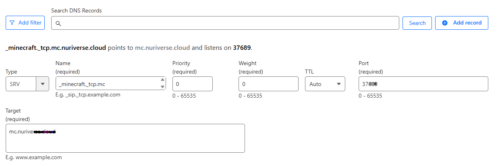Click the up arrow in Name field
Screen dimensions: 498x166
click(163, 80)
